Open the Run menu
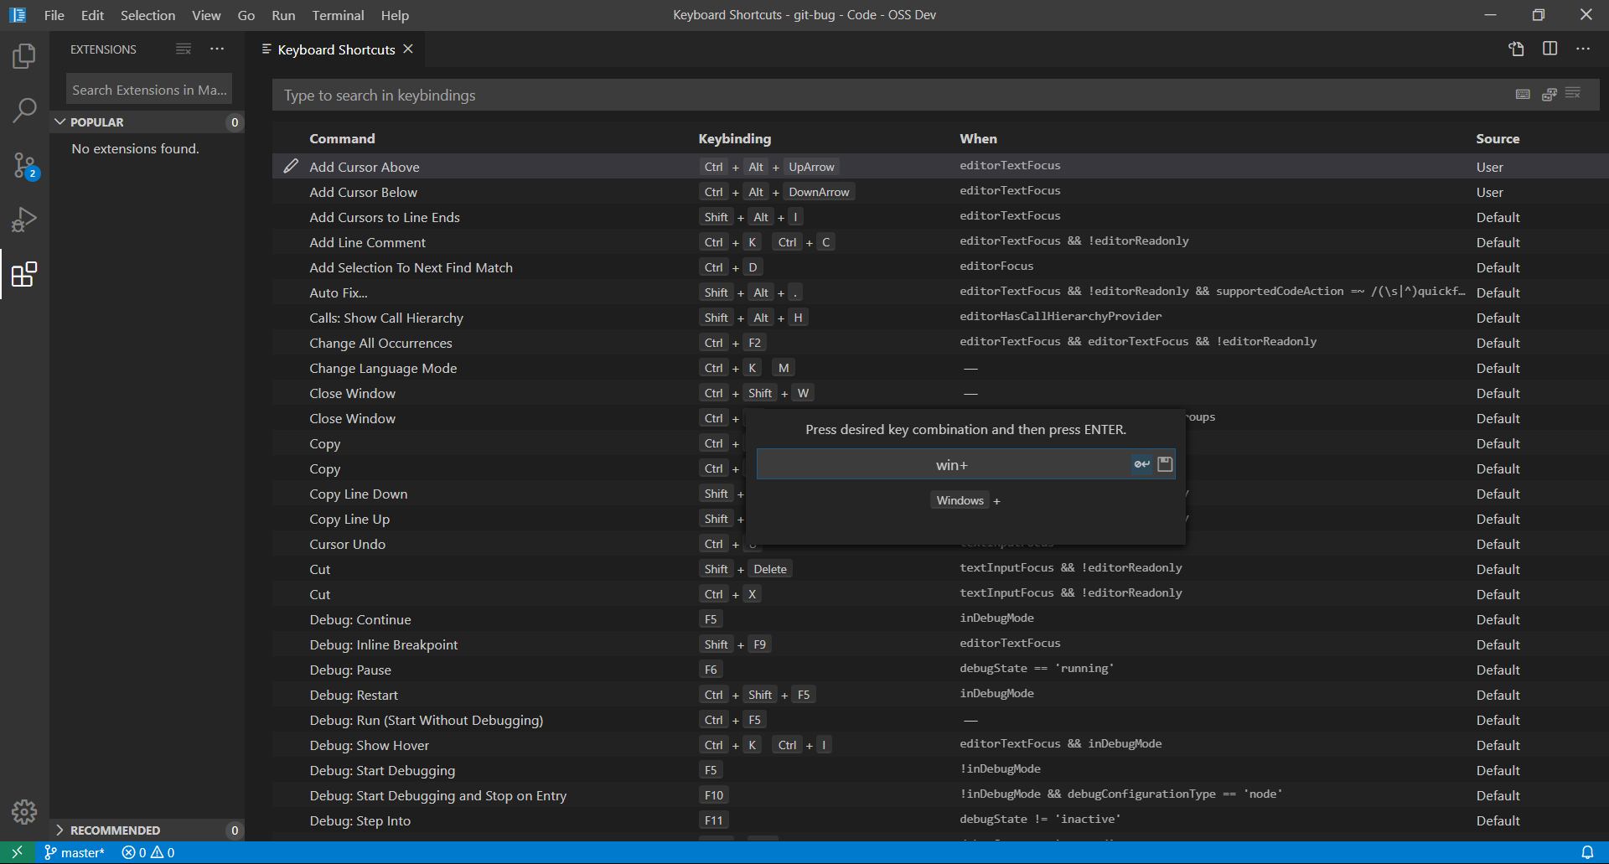 (283, 15)
